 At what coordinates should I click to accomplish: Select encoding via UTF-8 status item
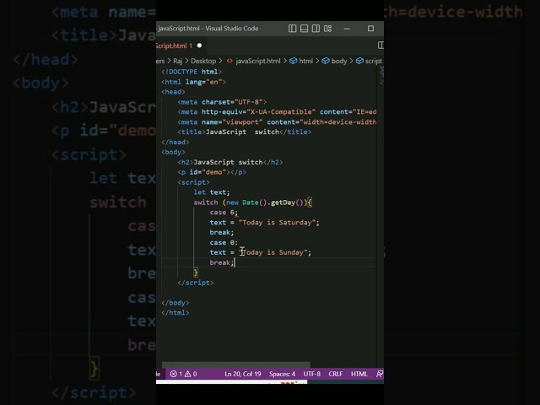311,374
